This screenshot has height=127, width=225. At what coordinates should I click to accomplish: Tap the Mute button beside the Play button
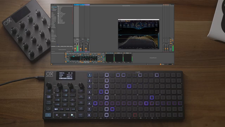[81, 115]
